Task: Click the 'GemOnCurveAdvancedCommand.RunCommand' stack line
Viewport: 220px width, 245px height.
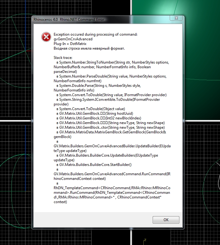Action: (x=112, y=174)
